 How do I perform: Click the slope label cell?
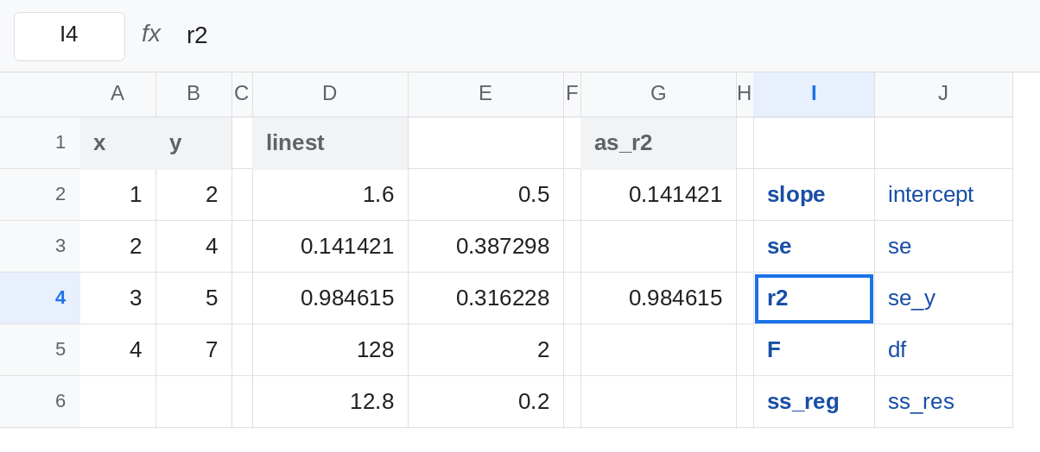tap(814, 194)
